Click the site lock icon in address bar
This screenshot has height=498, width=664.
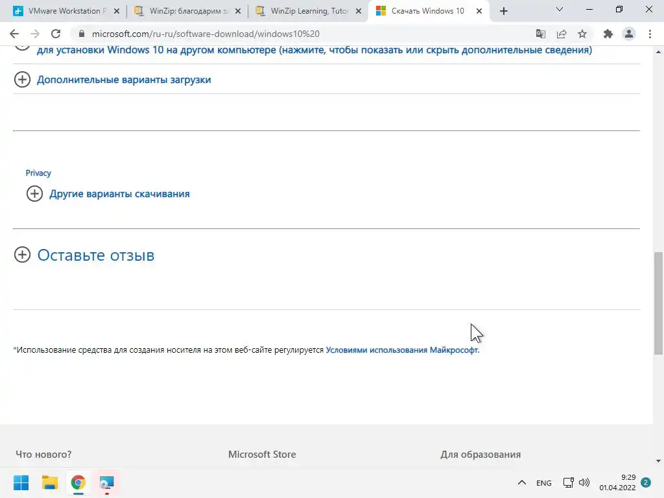(82, 34)
